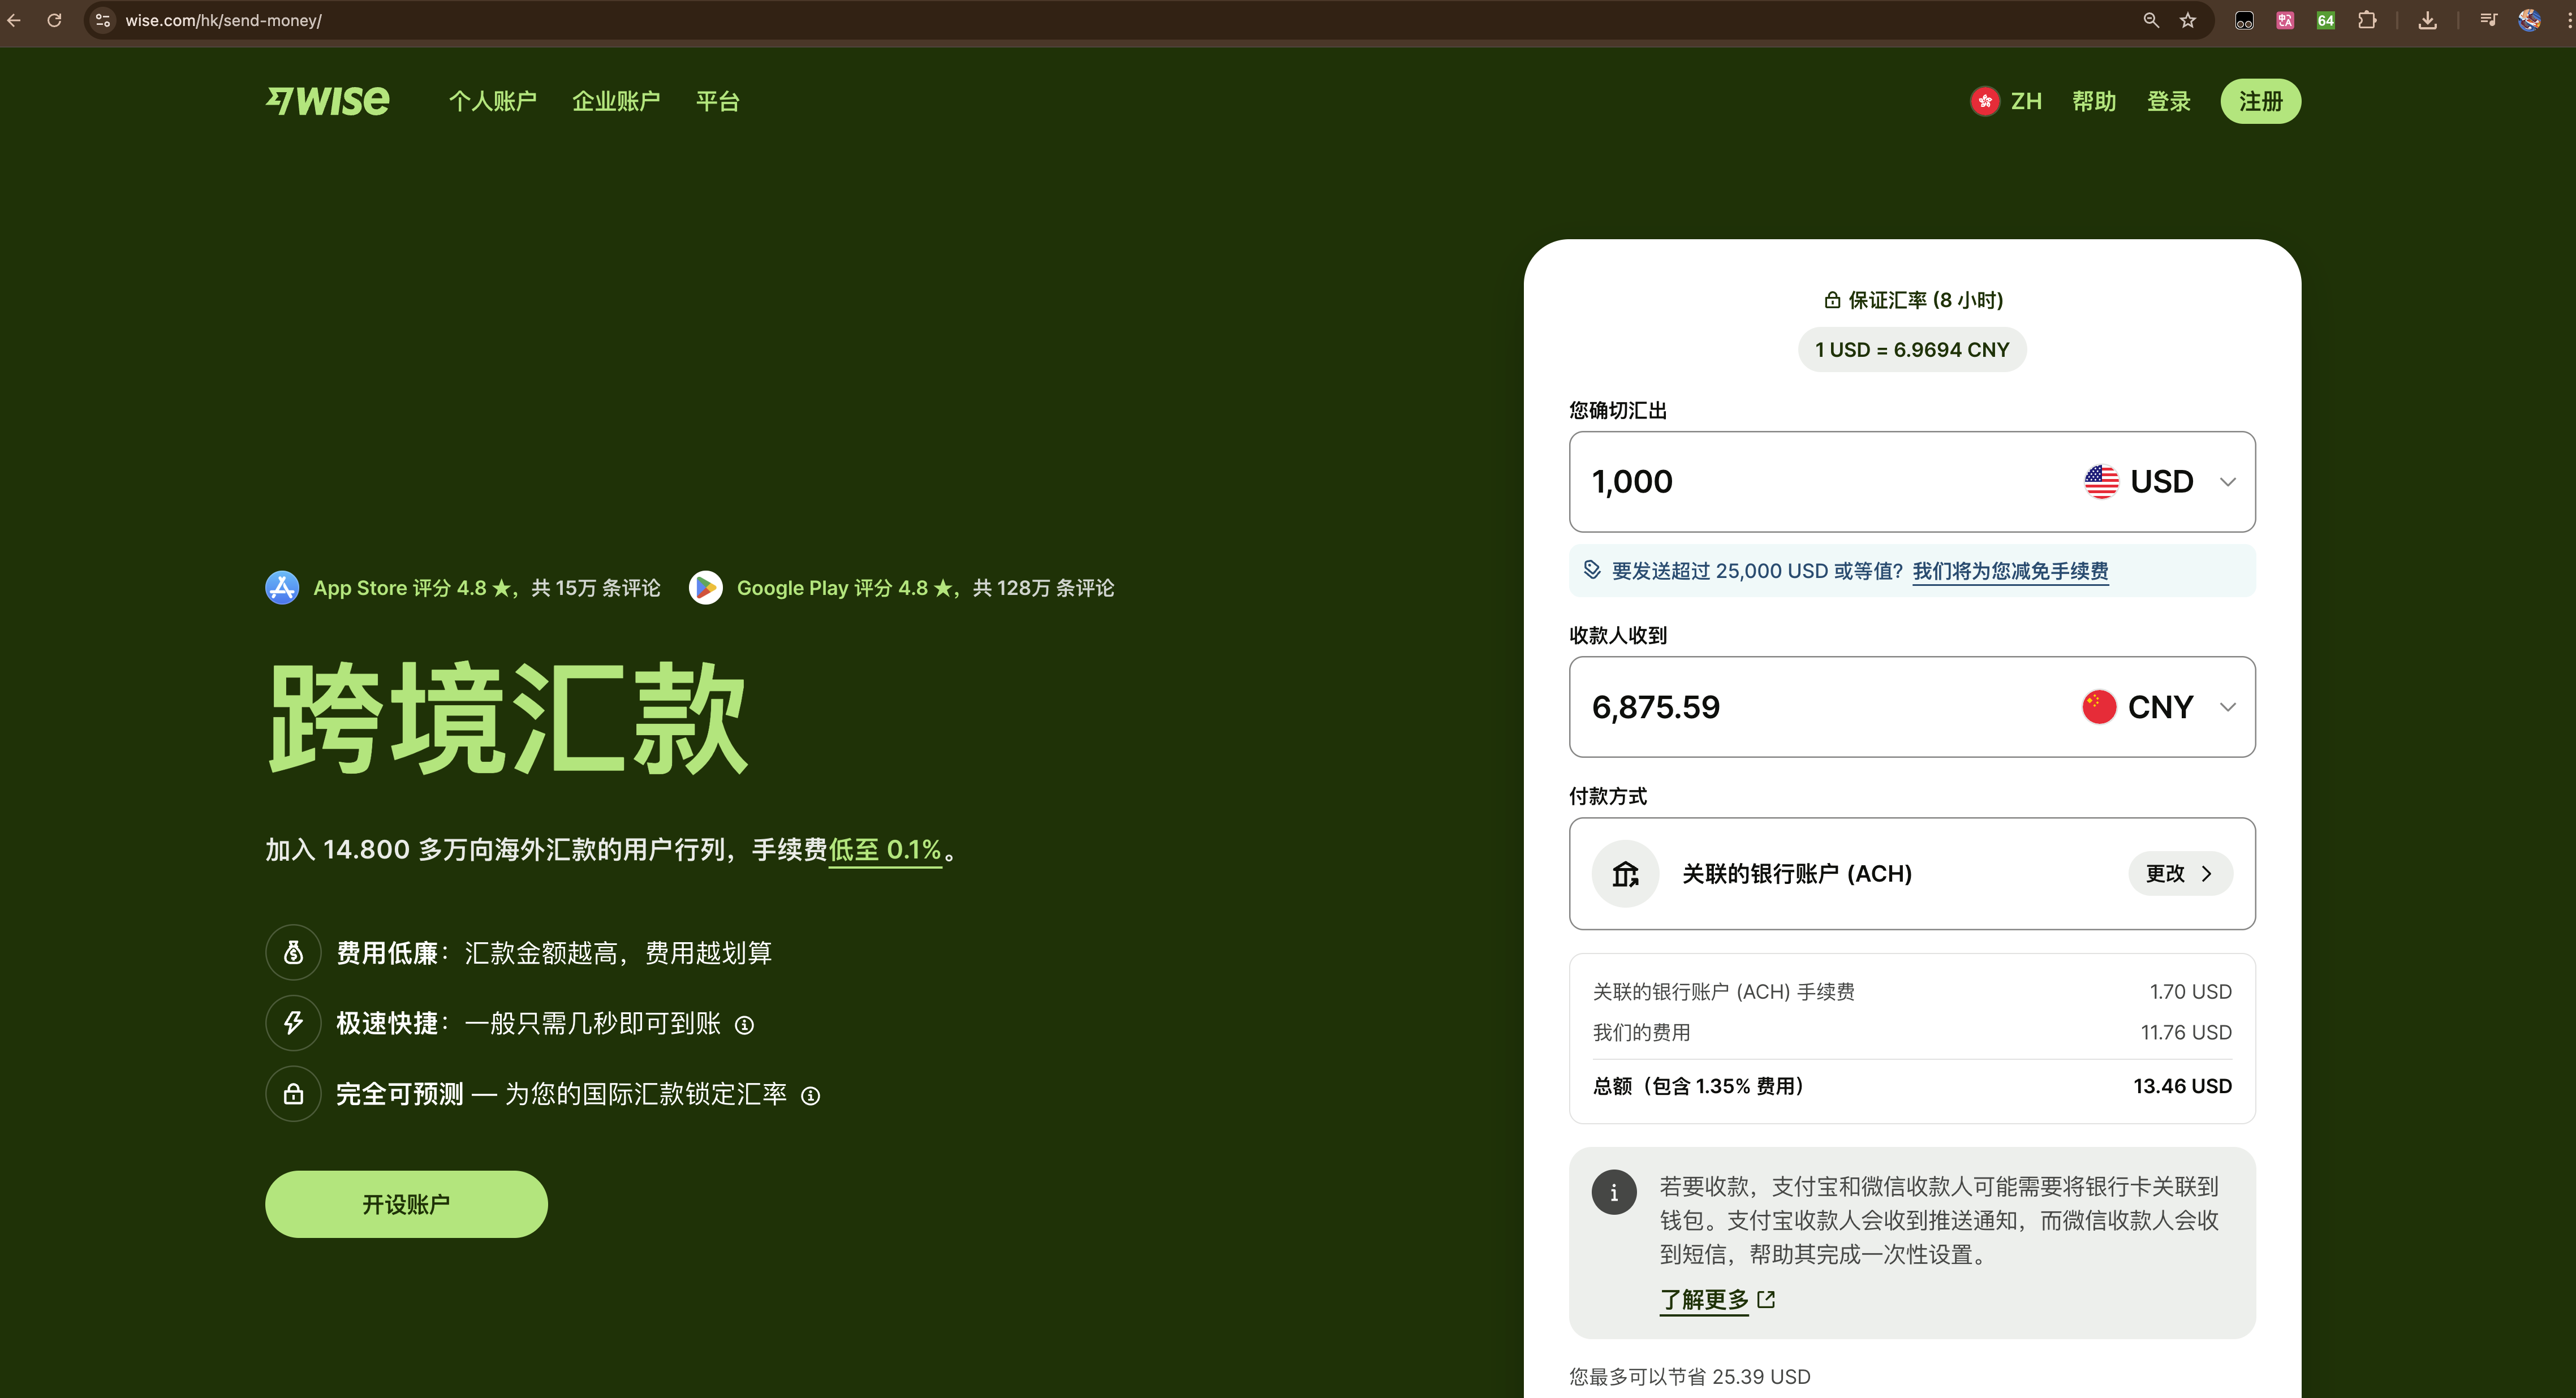Image resolution: width=2576 pixels, height=1398 pixels.
Task: Click 您最多可以节省 25.39 USD text
Action: point(1690,1377)
